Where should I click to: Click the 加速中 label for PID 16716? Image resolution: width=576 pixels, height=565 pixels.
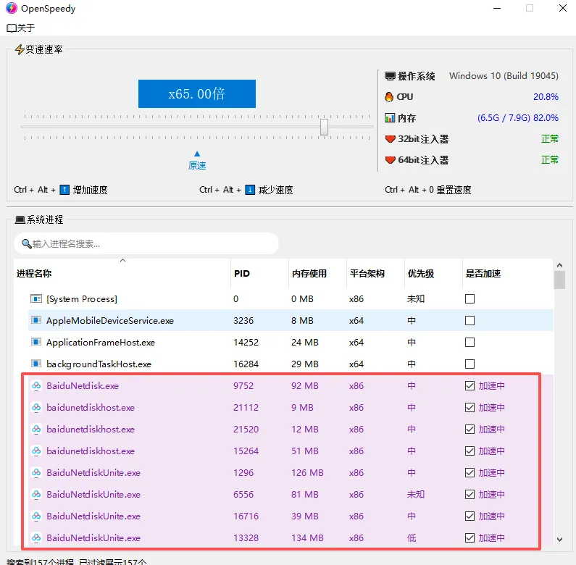491,516
